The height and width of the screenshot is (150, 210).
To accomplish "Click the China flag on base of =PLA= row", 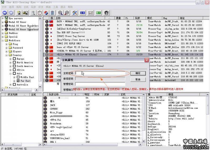I will pos(51,47).
